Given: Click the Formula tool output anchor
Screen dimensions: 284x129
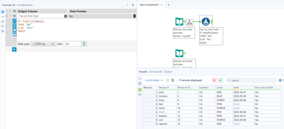Looking at the screenshot, I should point(212,22).
